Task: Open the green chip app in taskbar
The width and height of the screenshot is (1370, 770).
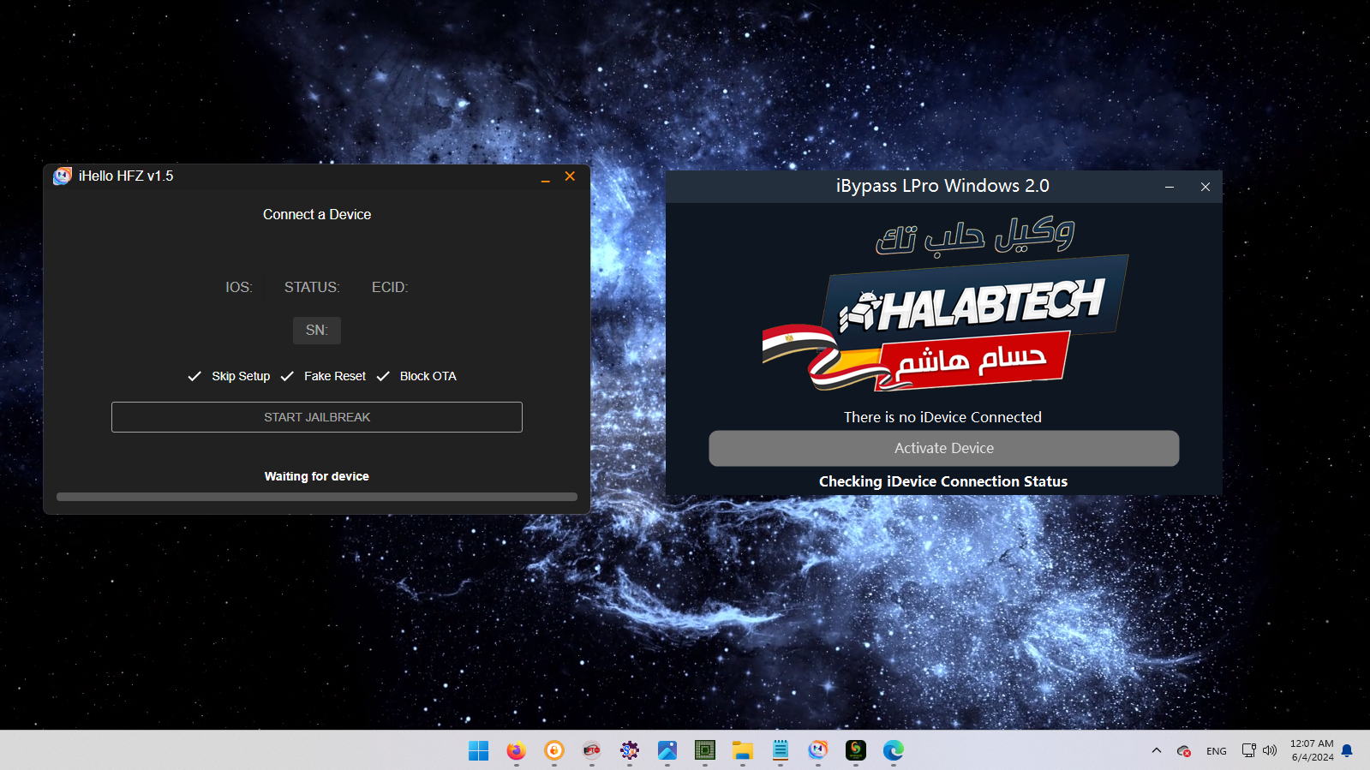Action: point(705,750)
